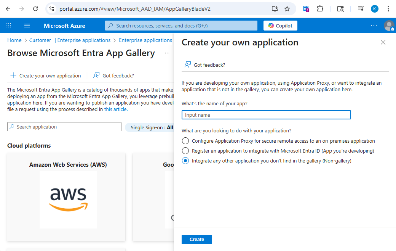Reload the page with the refresh icon

[x=35, y=9]
